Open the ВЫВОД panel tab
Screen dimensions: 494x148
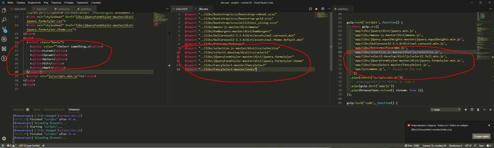coord(37,109)
